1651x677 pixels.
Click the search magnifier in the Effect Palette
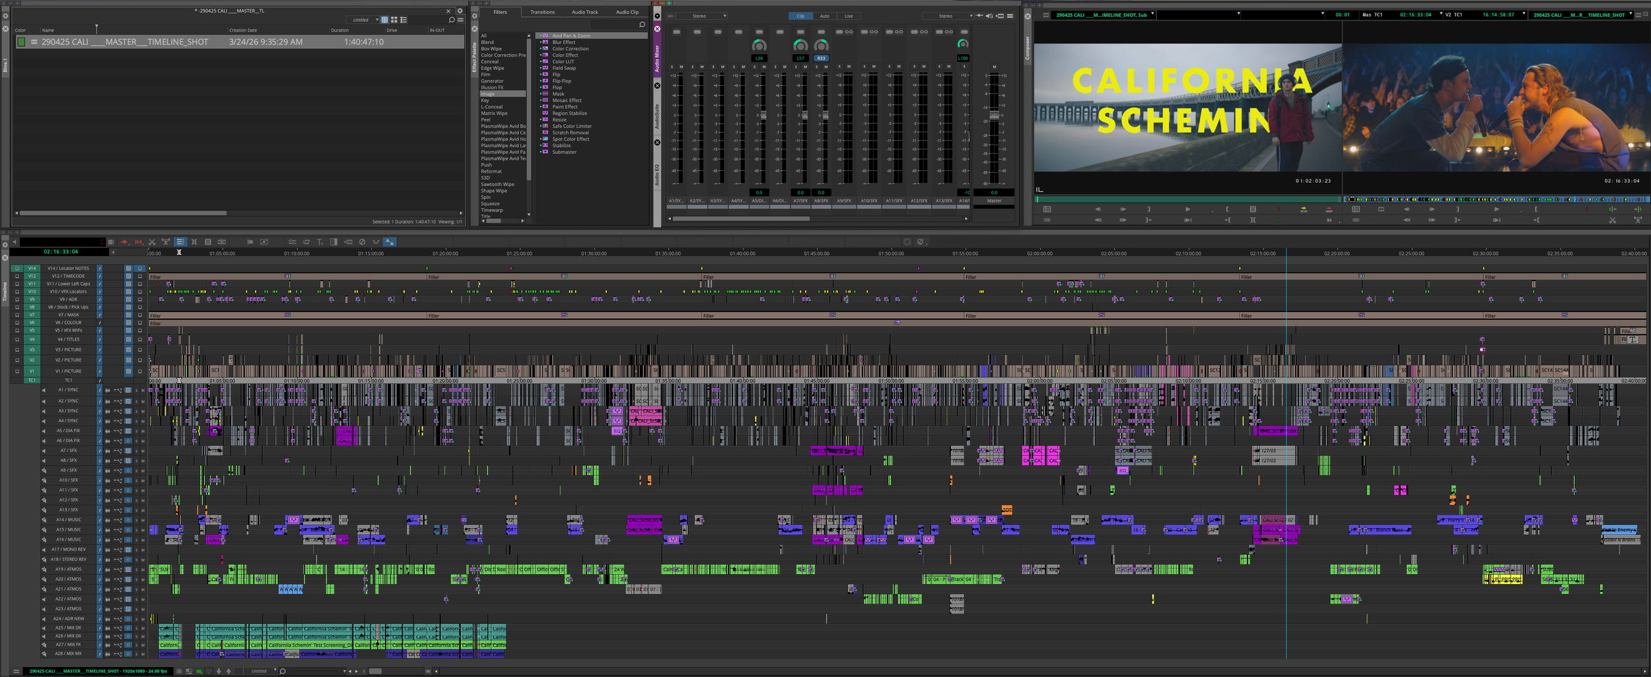(x=642, y=24)
